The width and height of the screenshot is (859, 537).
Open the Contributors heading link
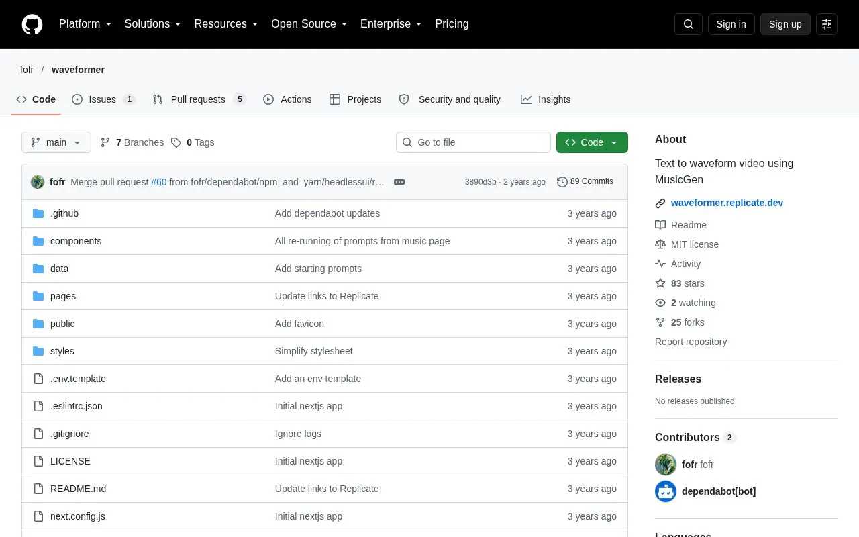coord(695,438)
